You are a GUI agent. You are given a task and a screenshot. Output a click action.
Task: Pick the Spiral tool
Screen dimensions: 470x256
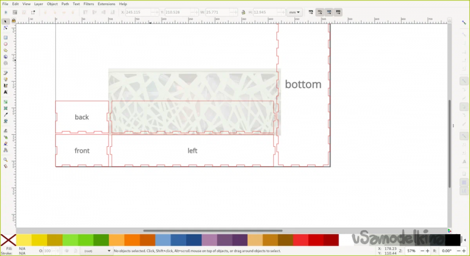[x=6, y=63]
